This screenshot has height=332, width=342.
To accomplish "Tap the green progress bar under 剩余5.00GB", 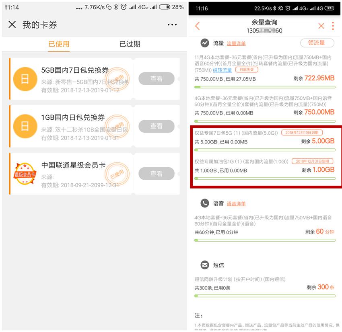I will (x=266, y=150).
